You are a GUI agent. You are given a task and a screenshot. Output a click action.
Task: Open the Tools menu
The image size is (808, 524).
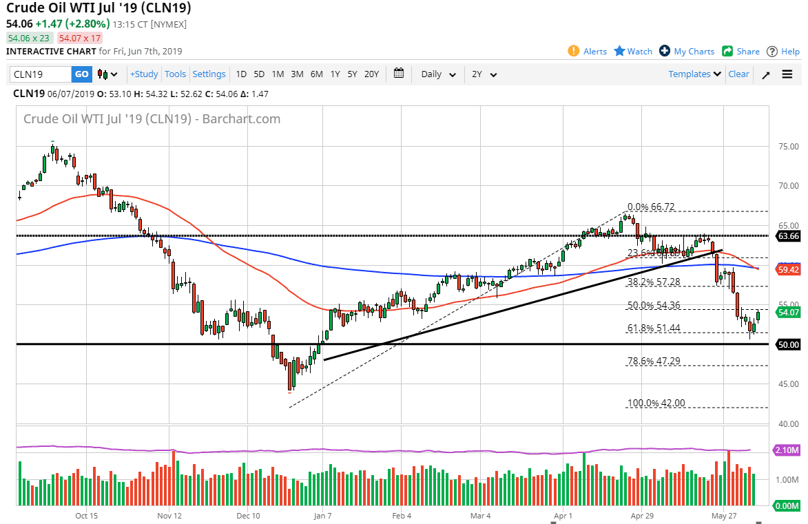click(x=175, y=74)
